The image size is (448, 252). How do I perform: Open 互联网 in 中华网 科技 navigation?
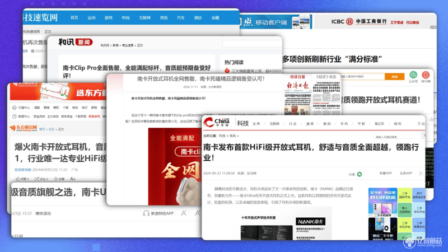(x=274, y=124)
